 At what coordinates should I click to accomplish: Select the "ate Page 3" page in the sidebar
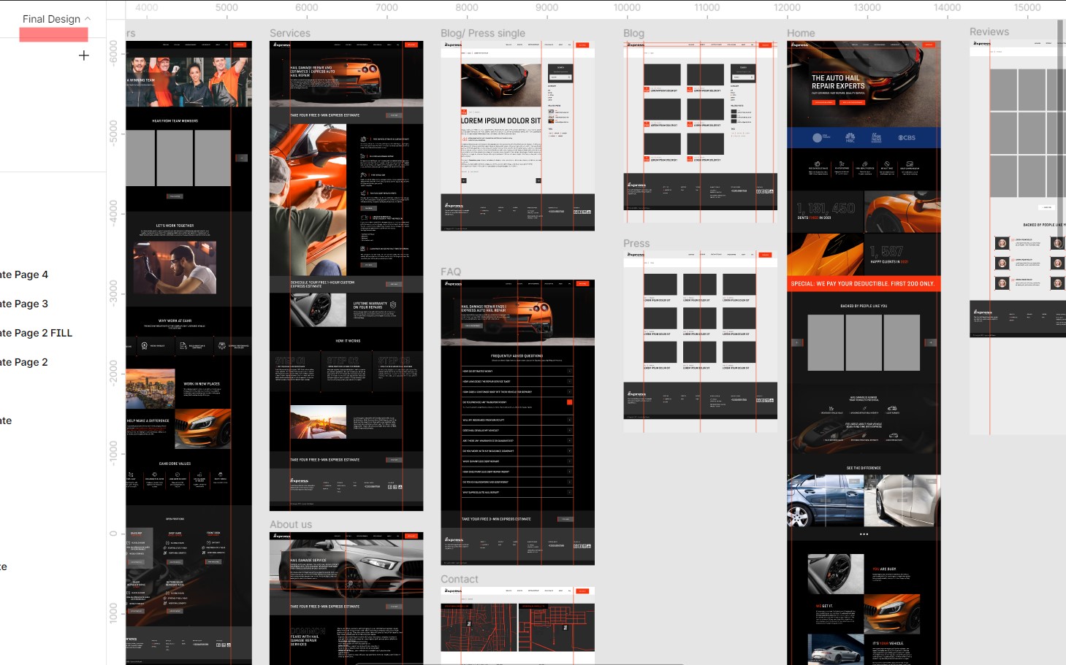(22, 304)
